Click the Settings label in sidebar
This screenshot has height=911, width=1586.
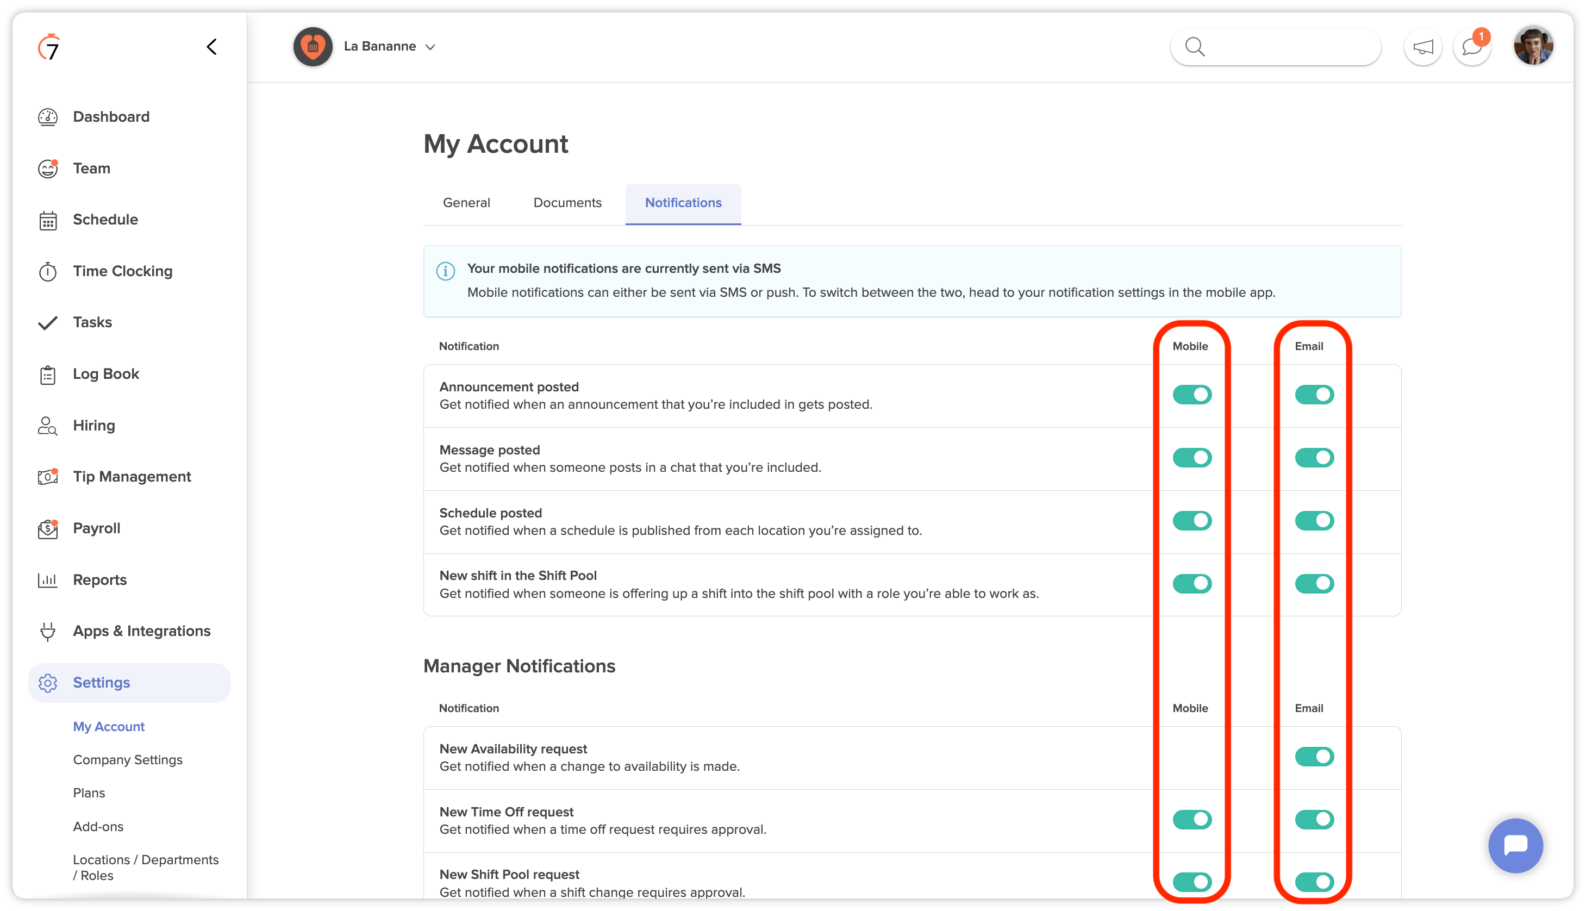(101, 683)
